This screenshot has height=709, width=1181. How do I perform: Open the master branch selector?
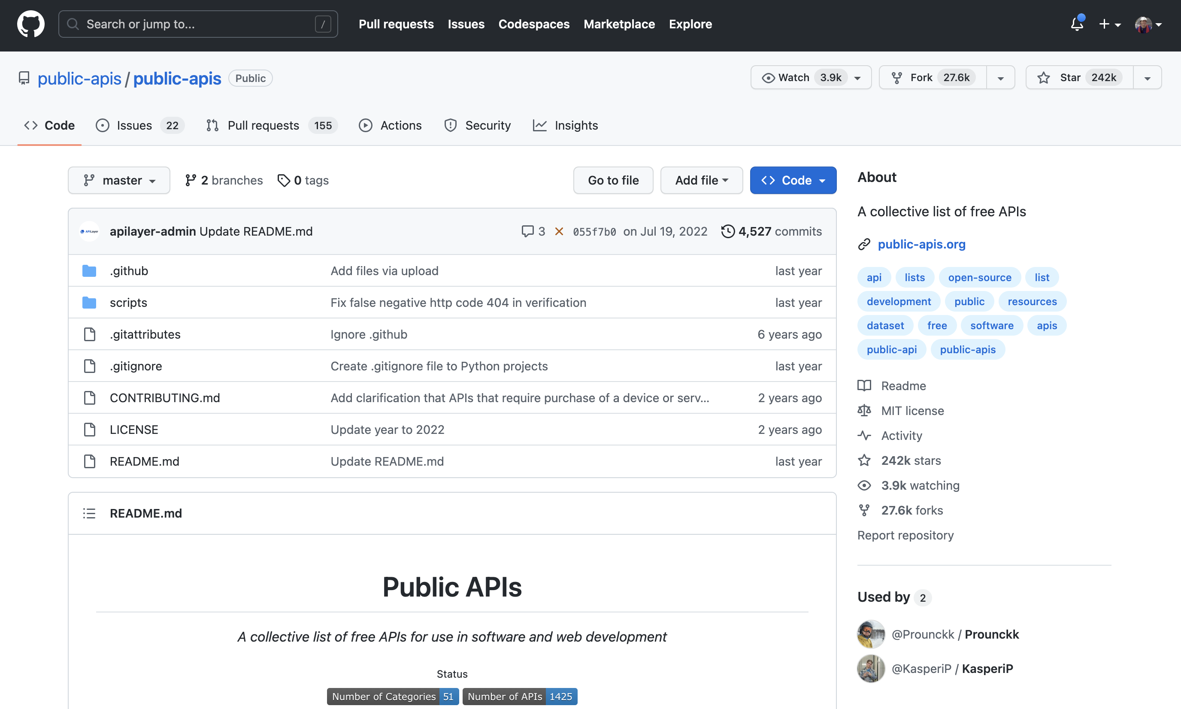(119, 180)
